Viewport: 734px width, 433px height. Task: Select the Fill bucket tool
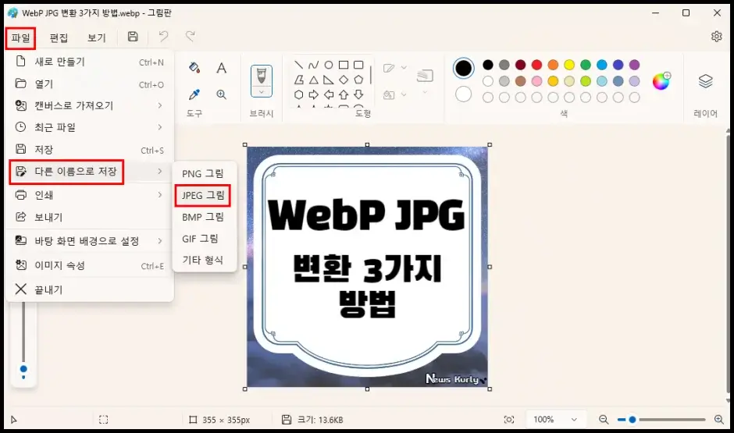194,69
